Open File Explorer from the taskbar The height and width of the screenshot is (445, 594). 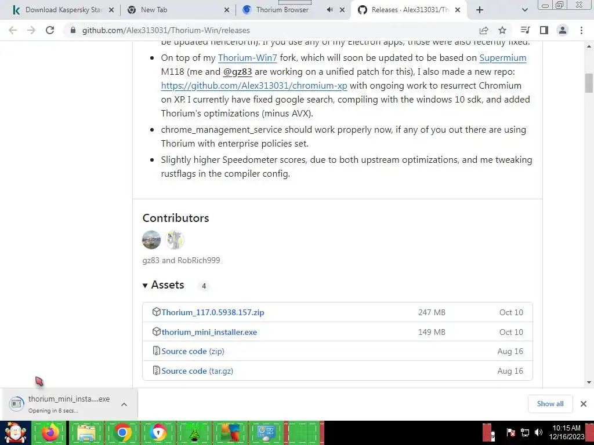(86, 432)
